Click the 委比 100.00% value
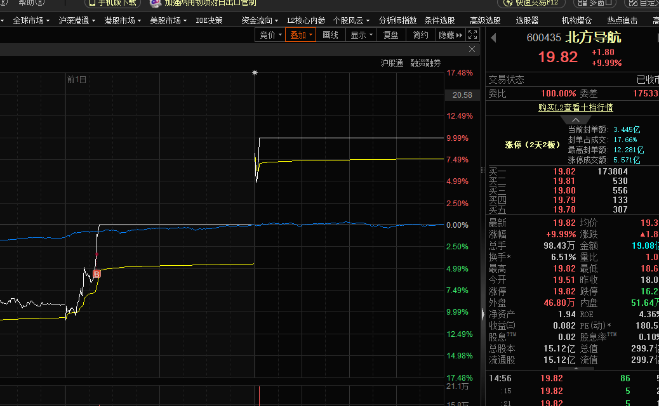659x406 pixels. (558, 93)
